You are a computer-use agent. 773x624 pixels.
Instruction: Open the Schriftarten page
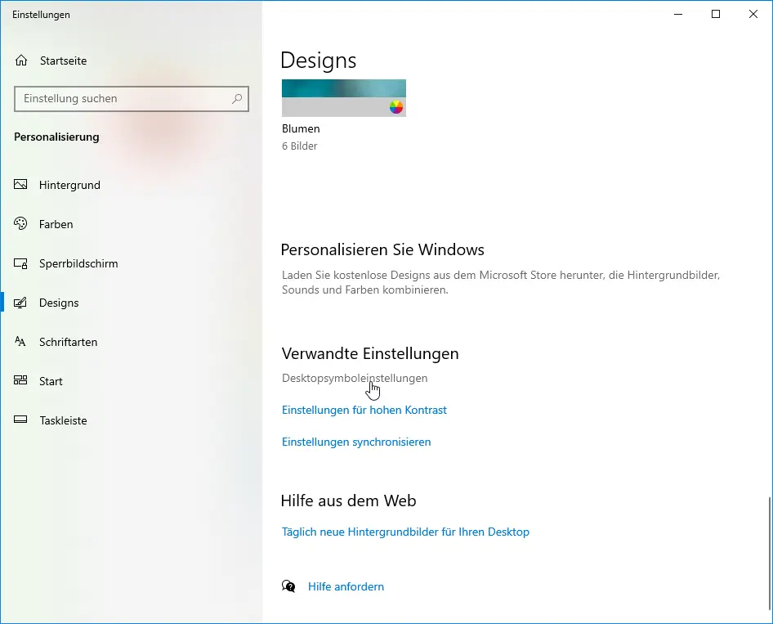point(131,342)
